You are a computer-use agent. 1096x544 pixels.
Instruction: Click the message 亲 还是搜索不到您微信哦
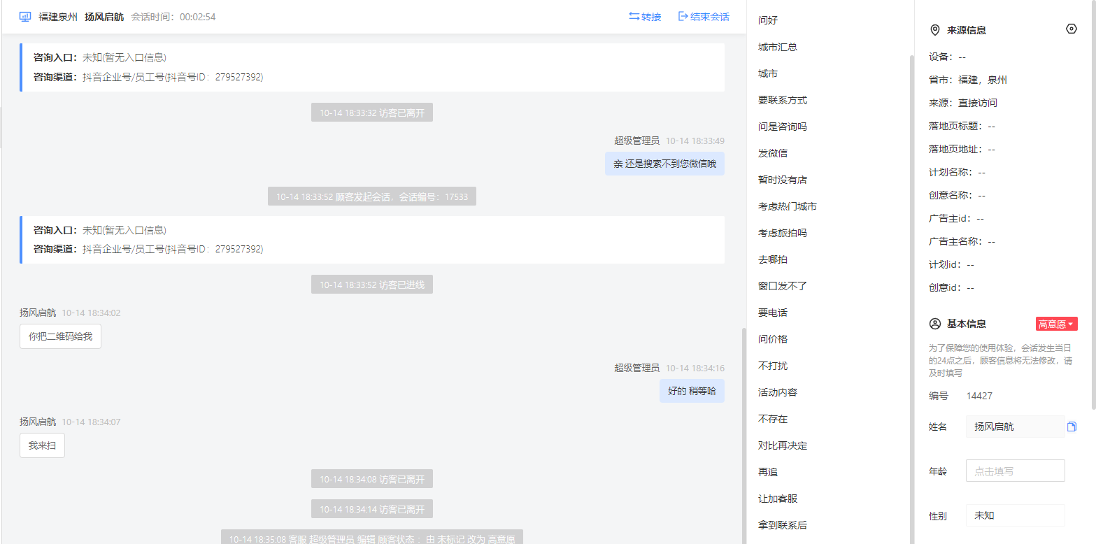pos(664,164)
